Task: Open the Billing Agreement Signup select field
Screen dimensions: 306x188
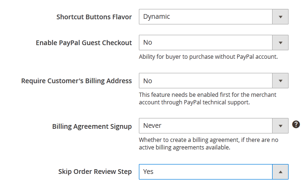Action: click(206, 126)
